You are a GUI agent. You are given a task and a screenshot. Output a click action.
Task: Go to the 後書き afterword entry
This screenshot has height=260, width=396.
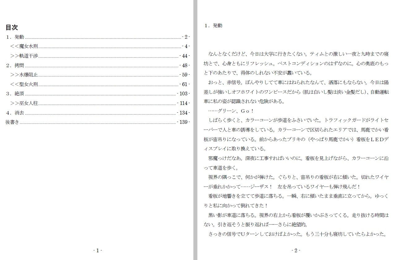click(12, 122)
